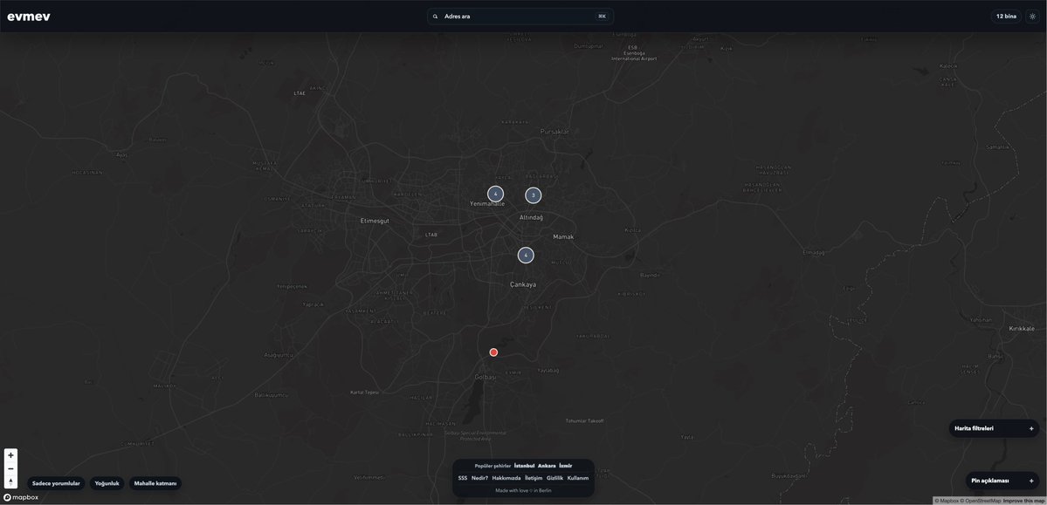Click the 'Improve this map' link
This screenshot has height=505, width=1047.
[x=1023, y=501]
